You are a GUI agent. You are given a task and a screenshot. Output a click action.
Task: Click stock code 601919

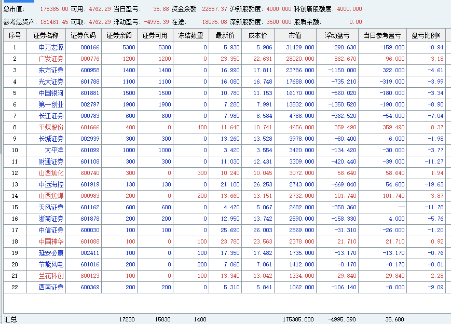[90, 184]
